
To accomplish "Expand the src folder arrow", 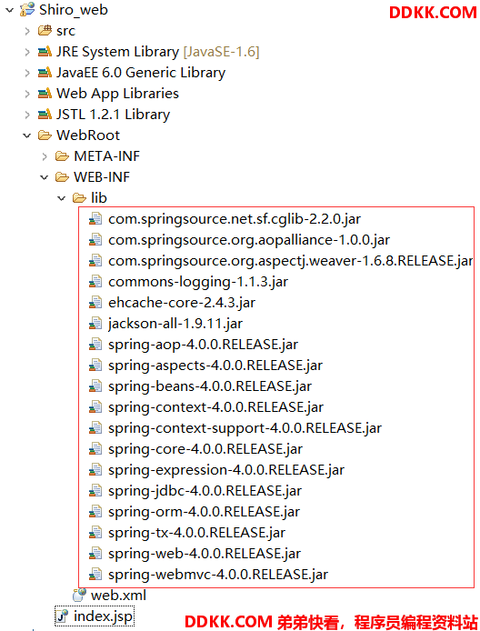I will [x=27, y=31].
